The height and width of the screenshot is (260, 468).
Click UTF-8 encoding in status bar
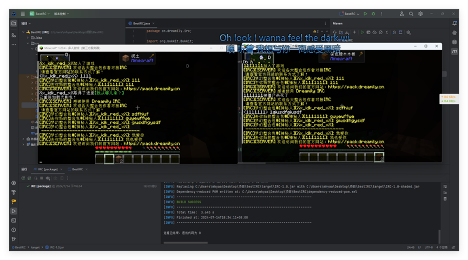(x=429, y=247)
